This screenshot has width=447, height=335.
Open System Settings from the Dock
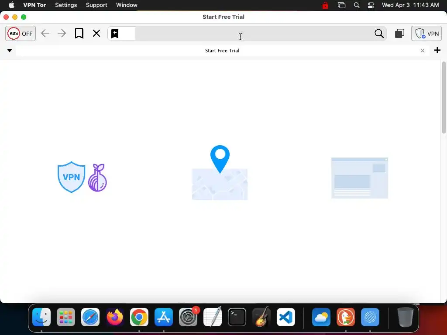188,317
